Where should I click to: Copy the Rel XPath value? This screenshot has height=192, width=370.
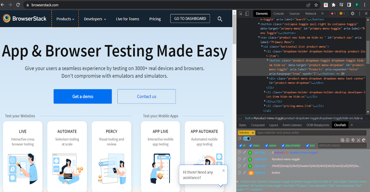pyautogui.click(x=239, y=152)
